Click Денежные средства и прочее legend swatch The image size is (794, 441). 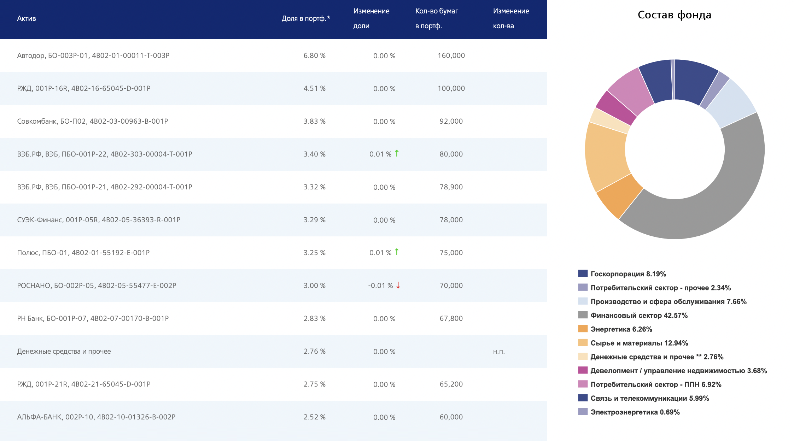click(x=583, y=356)
